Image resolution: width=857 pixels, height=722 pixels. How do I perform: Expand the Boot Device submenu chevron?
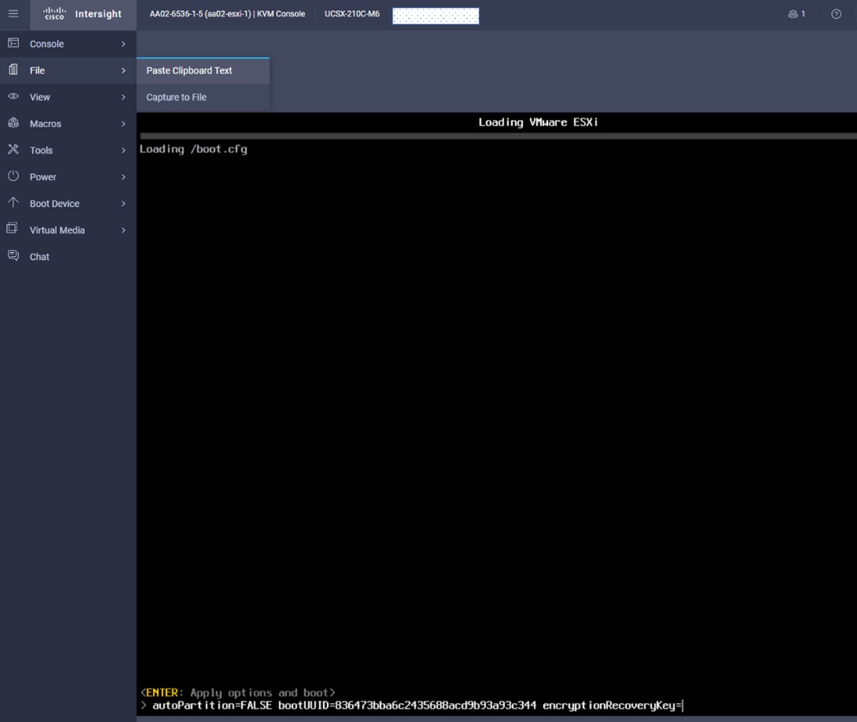pyautogui.click(x=124, y=204)
